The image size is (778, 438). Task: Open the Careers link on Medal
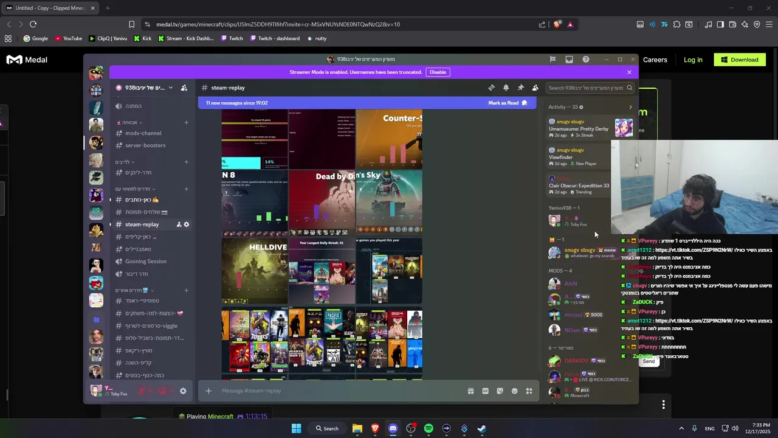[x=655, y=60]
